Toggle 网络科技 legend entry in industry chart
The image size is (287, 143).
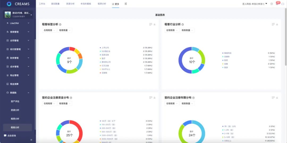(x=228, y=53)
